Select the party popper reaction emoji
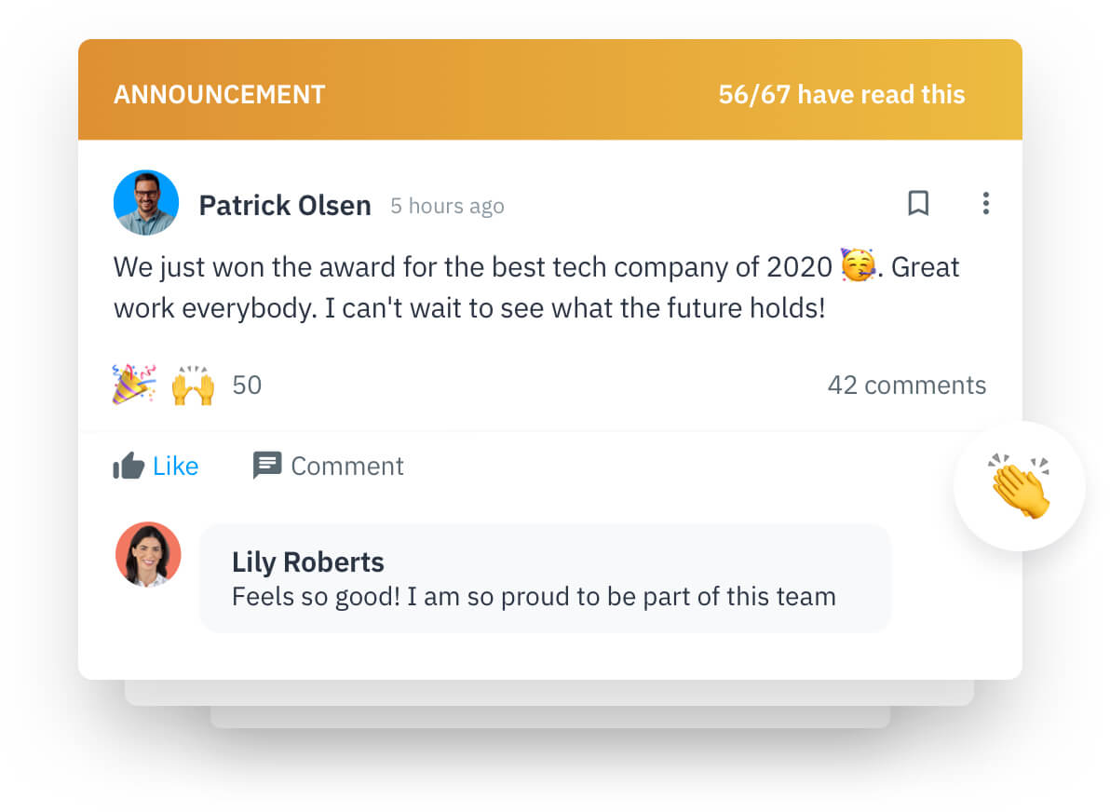Viewport: 1110px width, 812px height. pos(134,385)
